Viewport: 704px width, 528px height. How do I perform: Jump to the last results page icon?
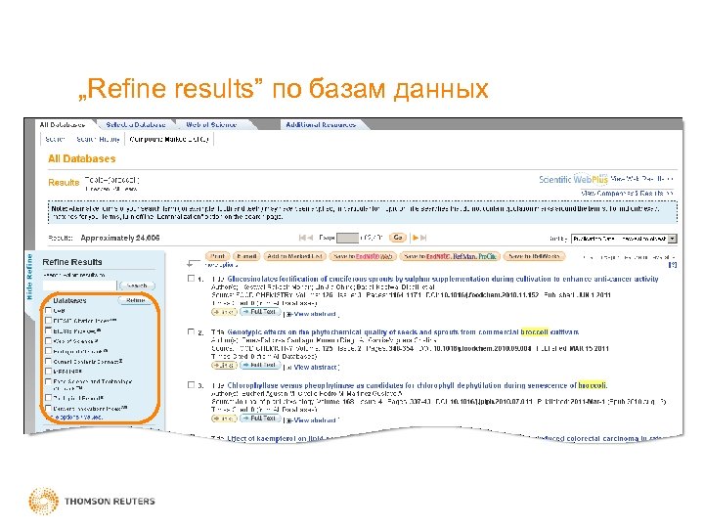tap(423, 238)
